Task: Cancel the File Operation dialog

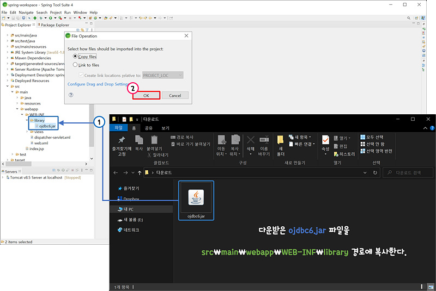Action: [175, 95]
